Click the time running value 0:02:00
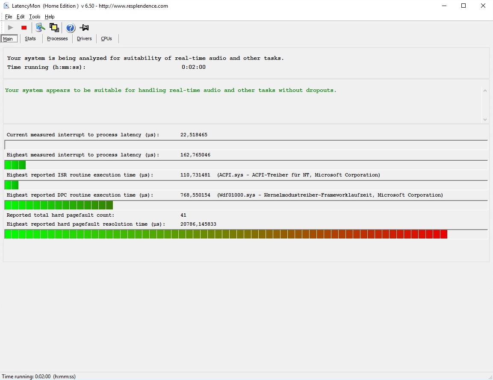This screenshot has height=380, width=493. coord(194,67)
